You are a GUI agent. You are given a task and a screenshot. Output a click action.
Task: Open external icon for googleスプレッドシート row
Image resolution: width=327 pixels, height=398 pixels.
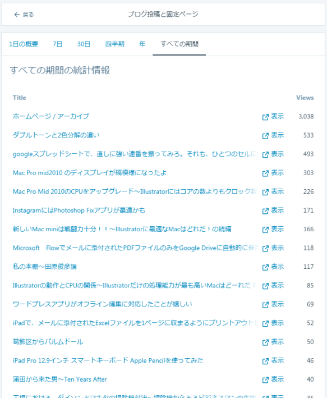coord(265,154)
